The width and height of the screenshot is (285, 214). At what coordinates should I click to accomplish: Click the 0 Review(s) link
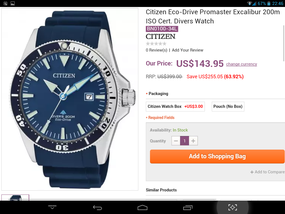156,50
